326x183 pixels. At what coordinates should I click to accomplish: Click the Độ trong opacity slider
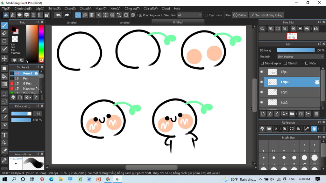click(296, 50)
